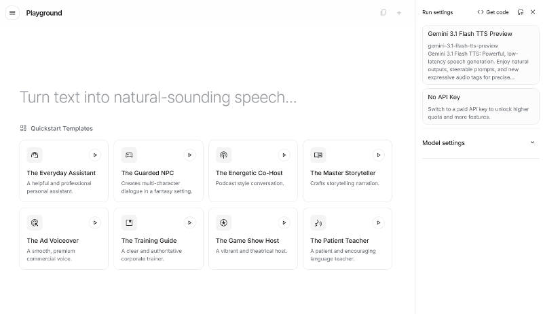Screen dimensions: 543x314
Task: Play The Ad Voiceover preview
Action: point(95,222)
